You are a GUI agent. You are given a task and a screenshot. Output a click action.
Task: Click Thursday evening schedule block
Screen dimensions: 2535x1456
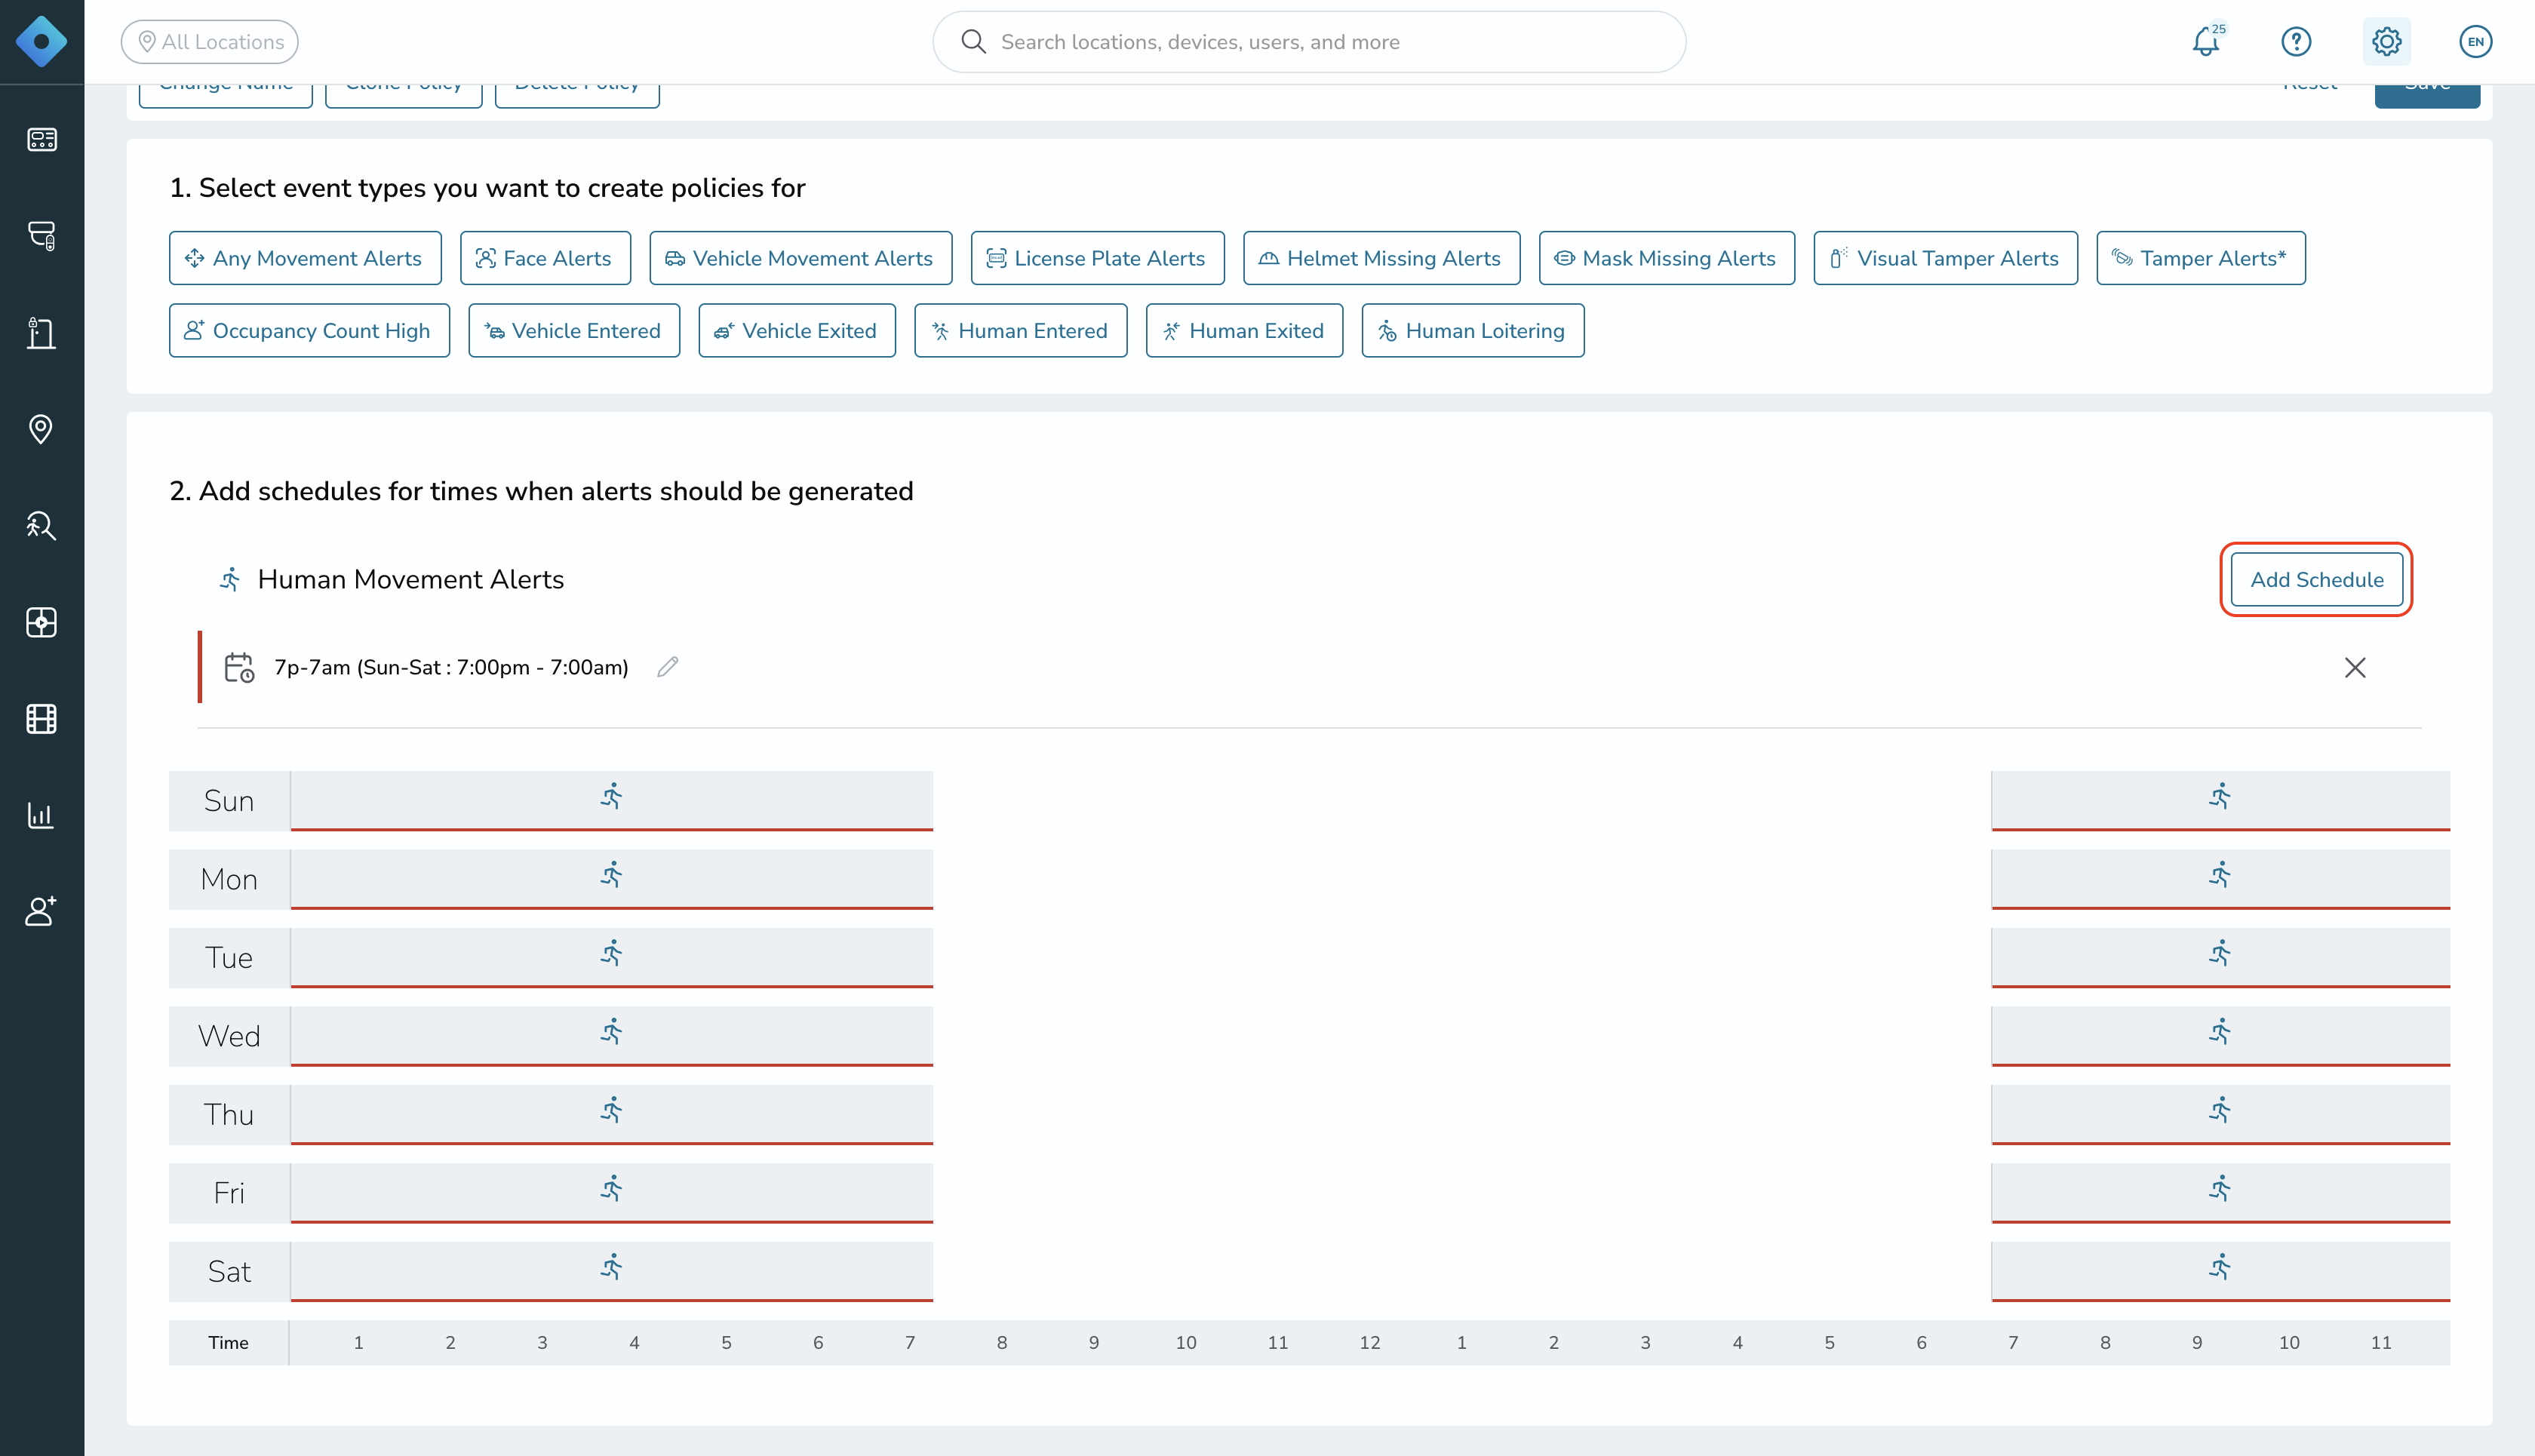pos(2220,1114)
